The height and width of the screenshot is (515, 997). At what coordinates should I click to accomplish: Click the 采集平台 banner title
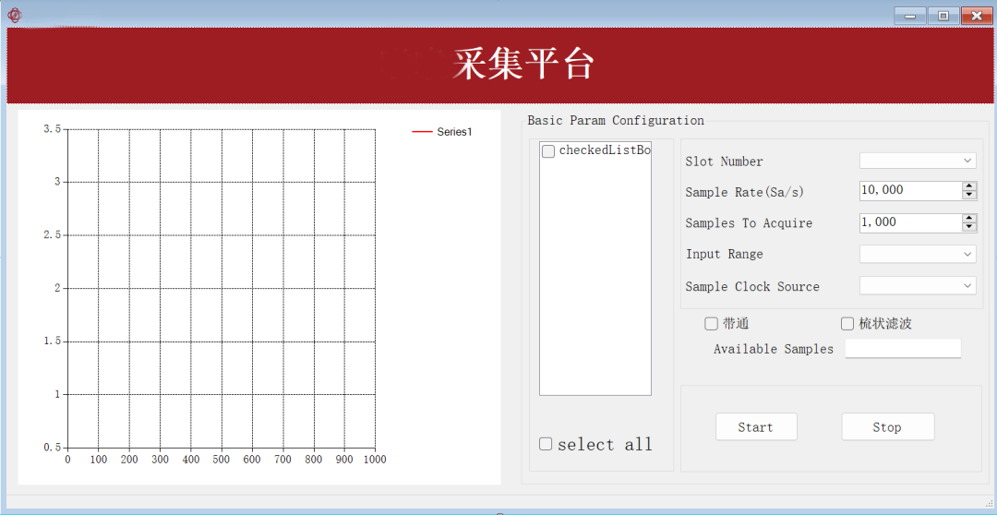pyautogui.click(x=524, y=65)
